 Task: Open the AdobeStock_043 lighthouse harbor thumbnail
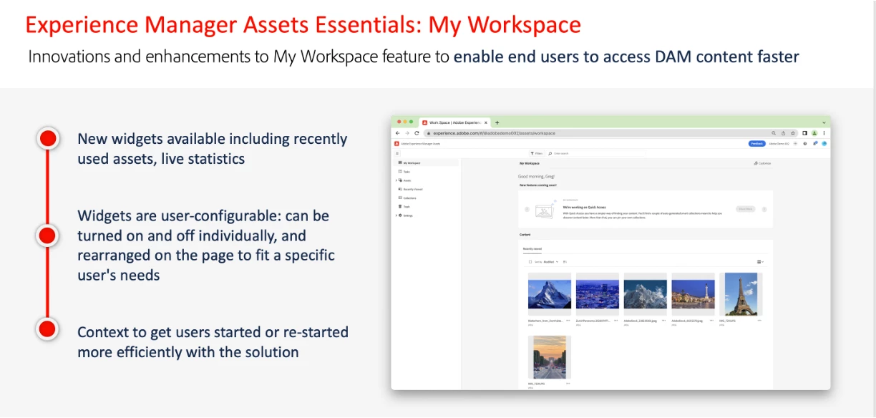click(x=693, y=294)
